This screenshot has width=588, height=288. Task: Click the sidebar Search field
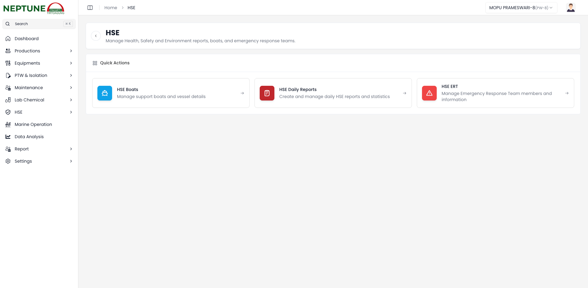[x=39, y=24]
